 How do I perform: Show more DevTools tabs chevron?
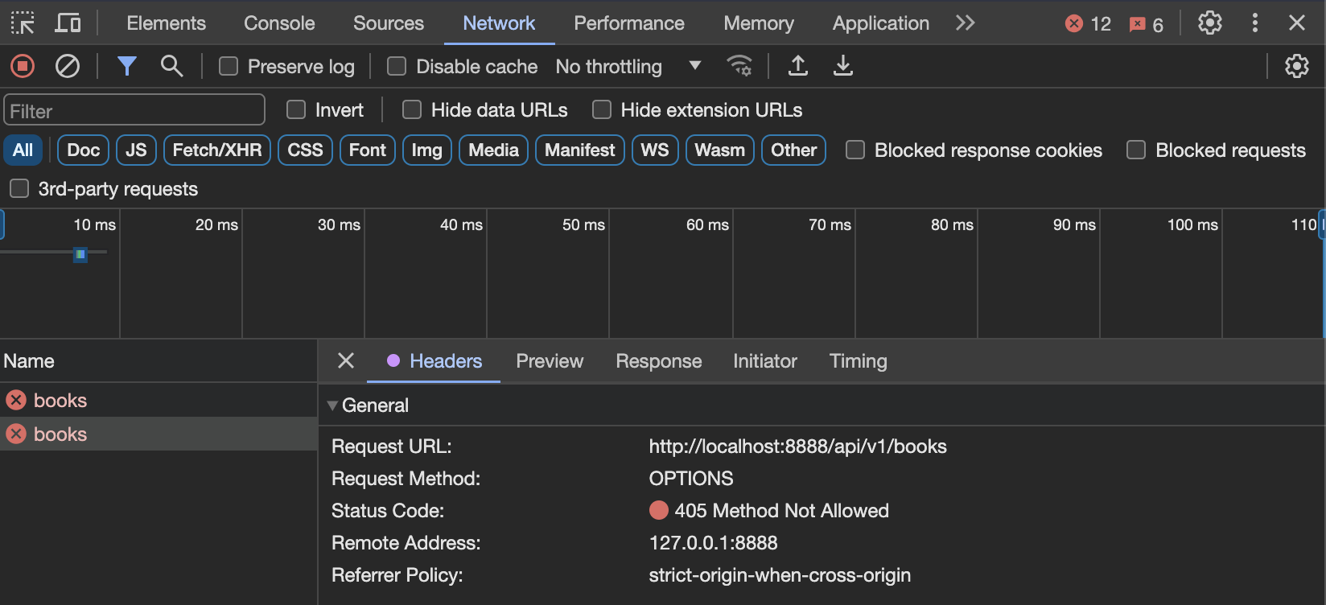(966, 23)
